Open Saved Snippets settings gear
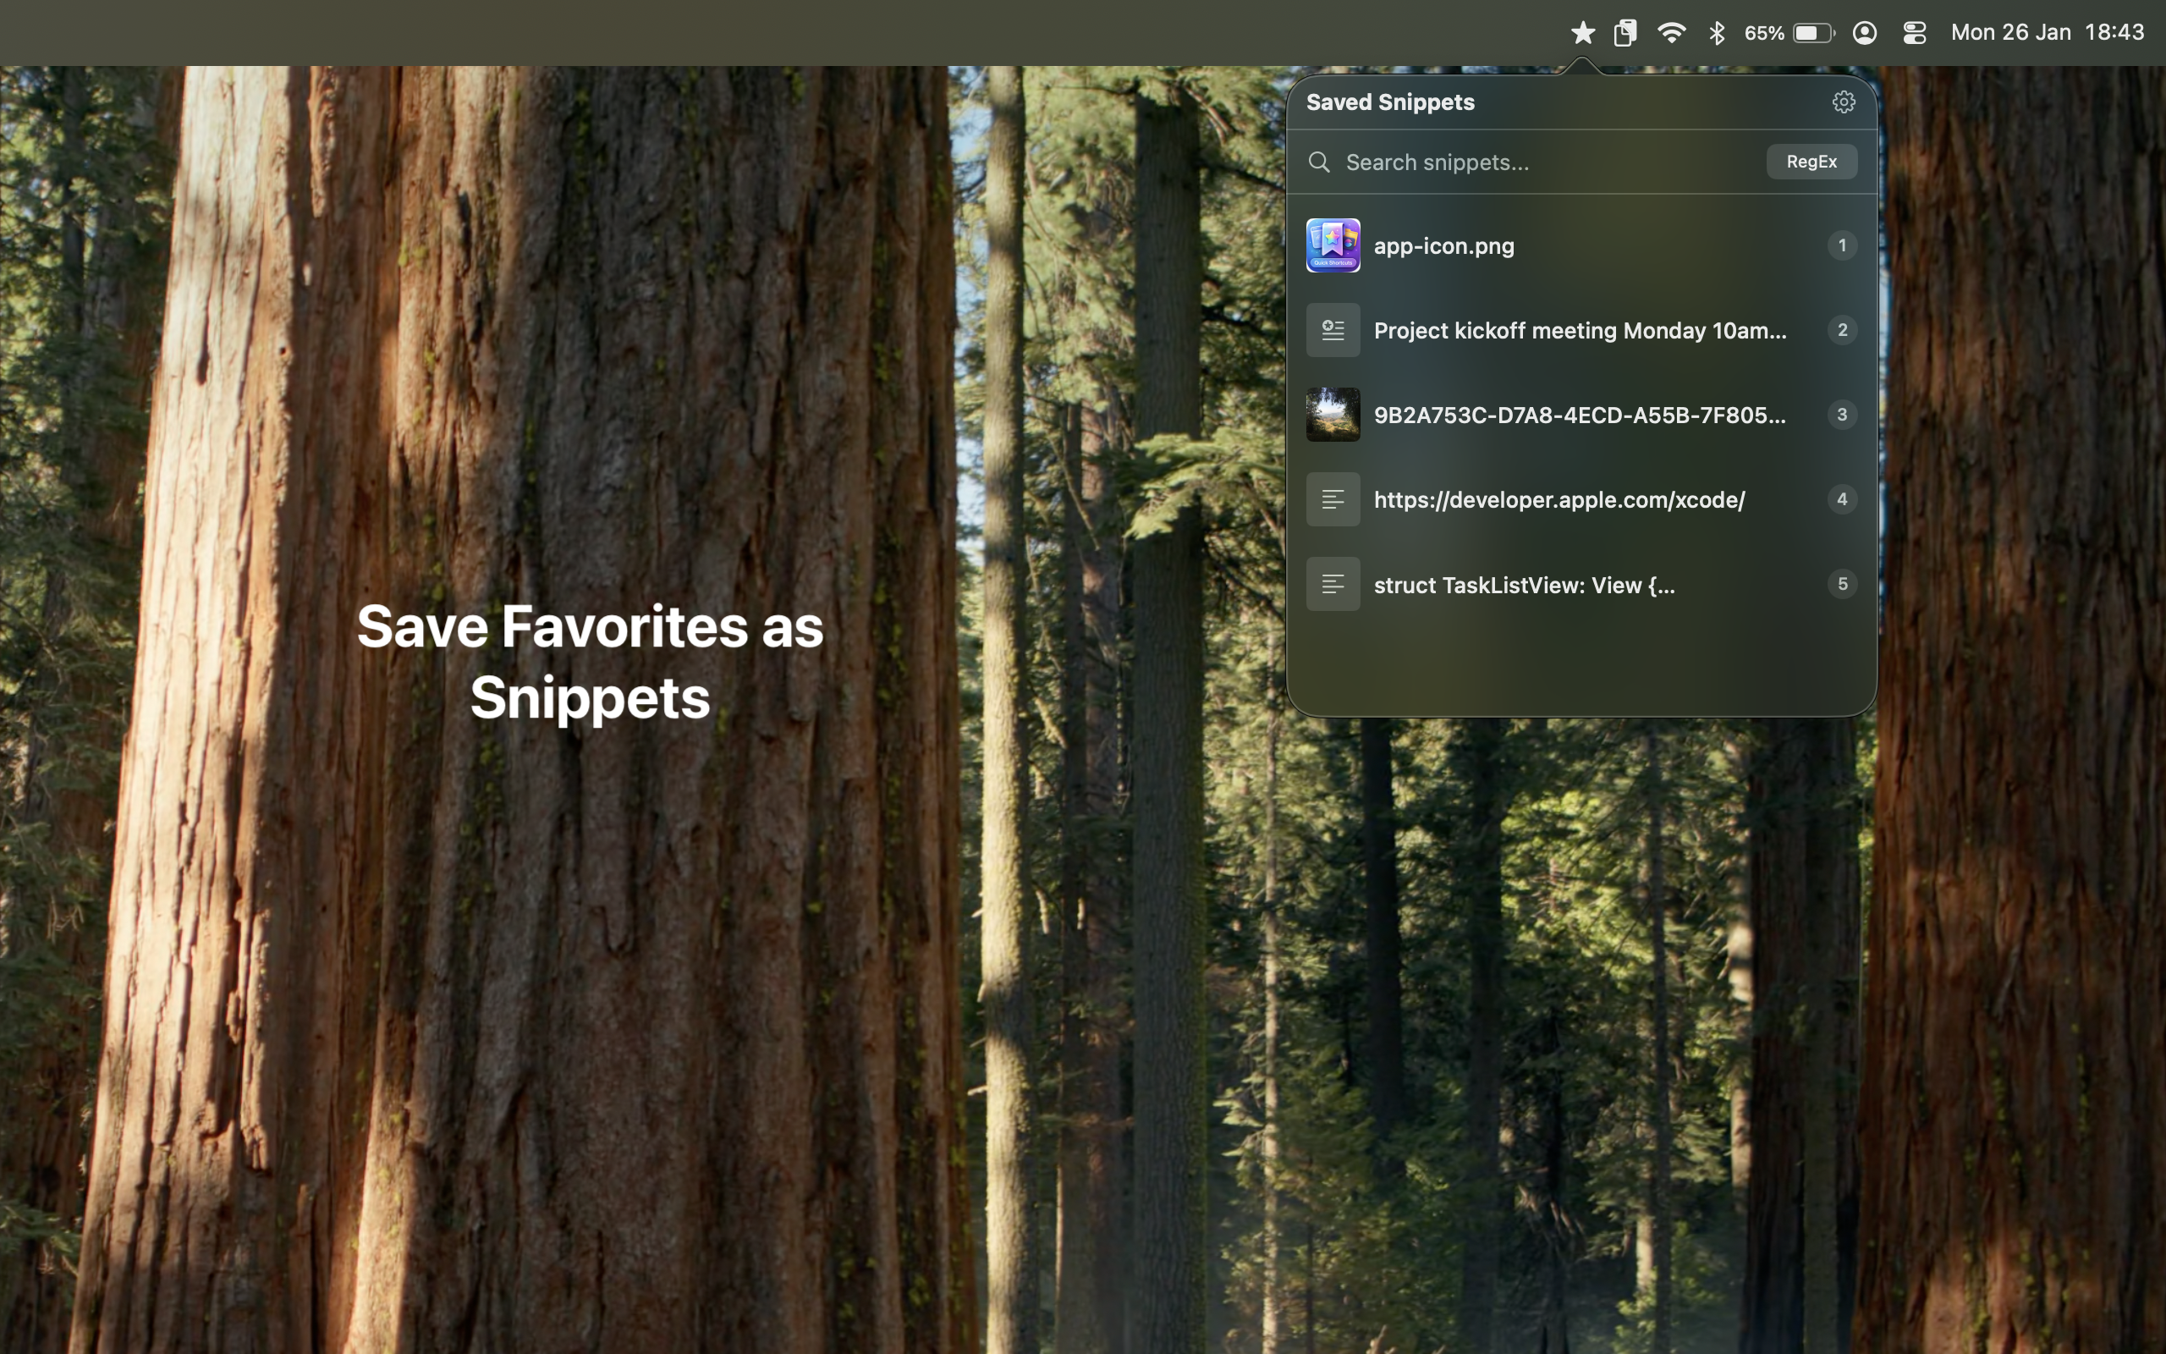Image resolution: width=2166 pixels, height=1354 pixels. click(1845, 102)
